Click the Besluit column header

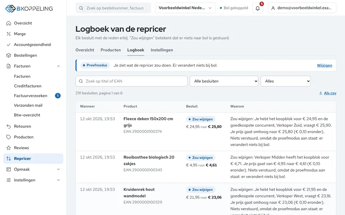(192, 106)
